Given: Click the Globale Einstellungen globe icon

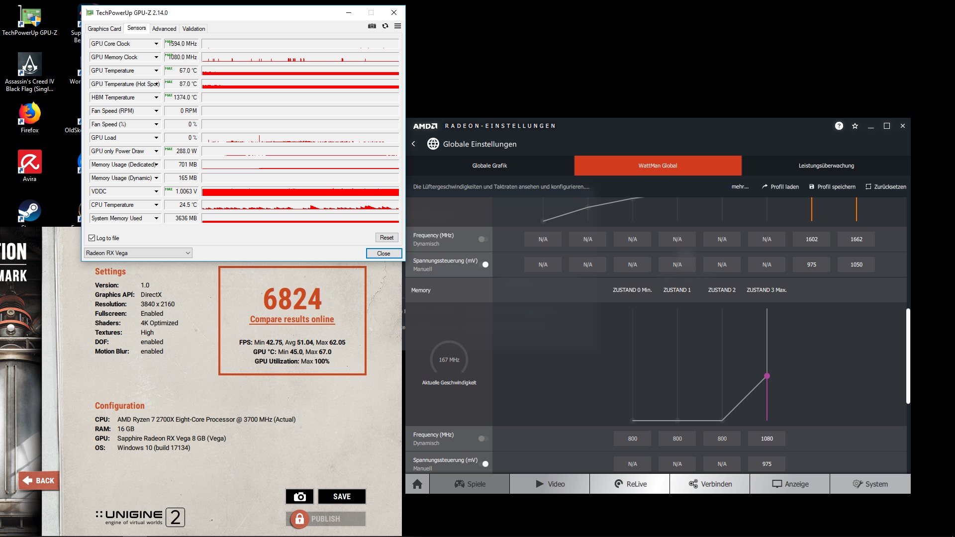Looking at the screenshot, I should 433,144.
